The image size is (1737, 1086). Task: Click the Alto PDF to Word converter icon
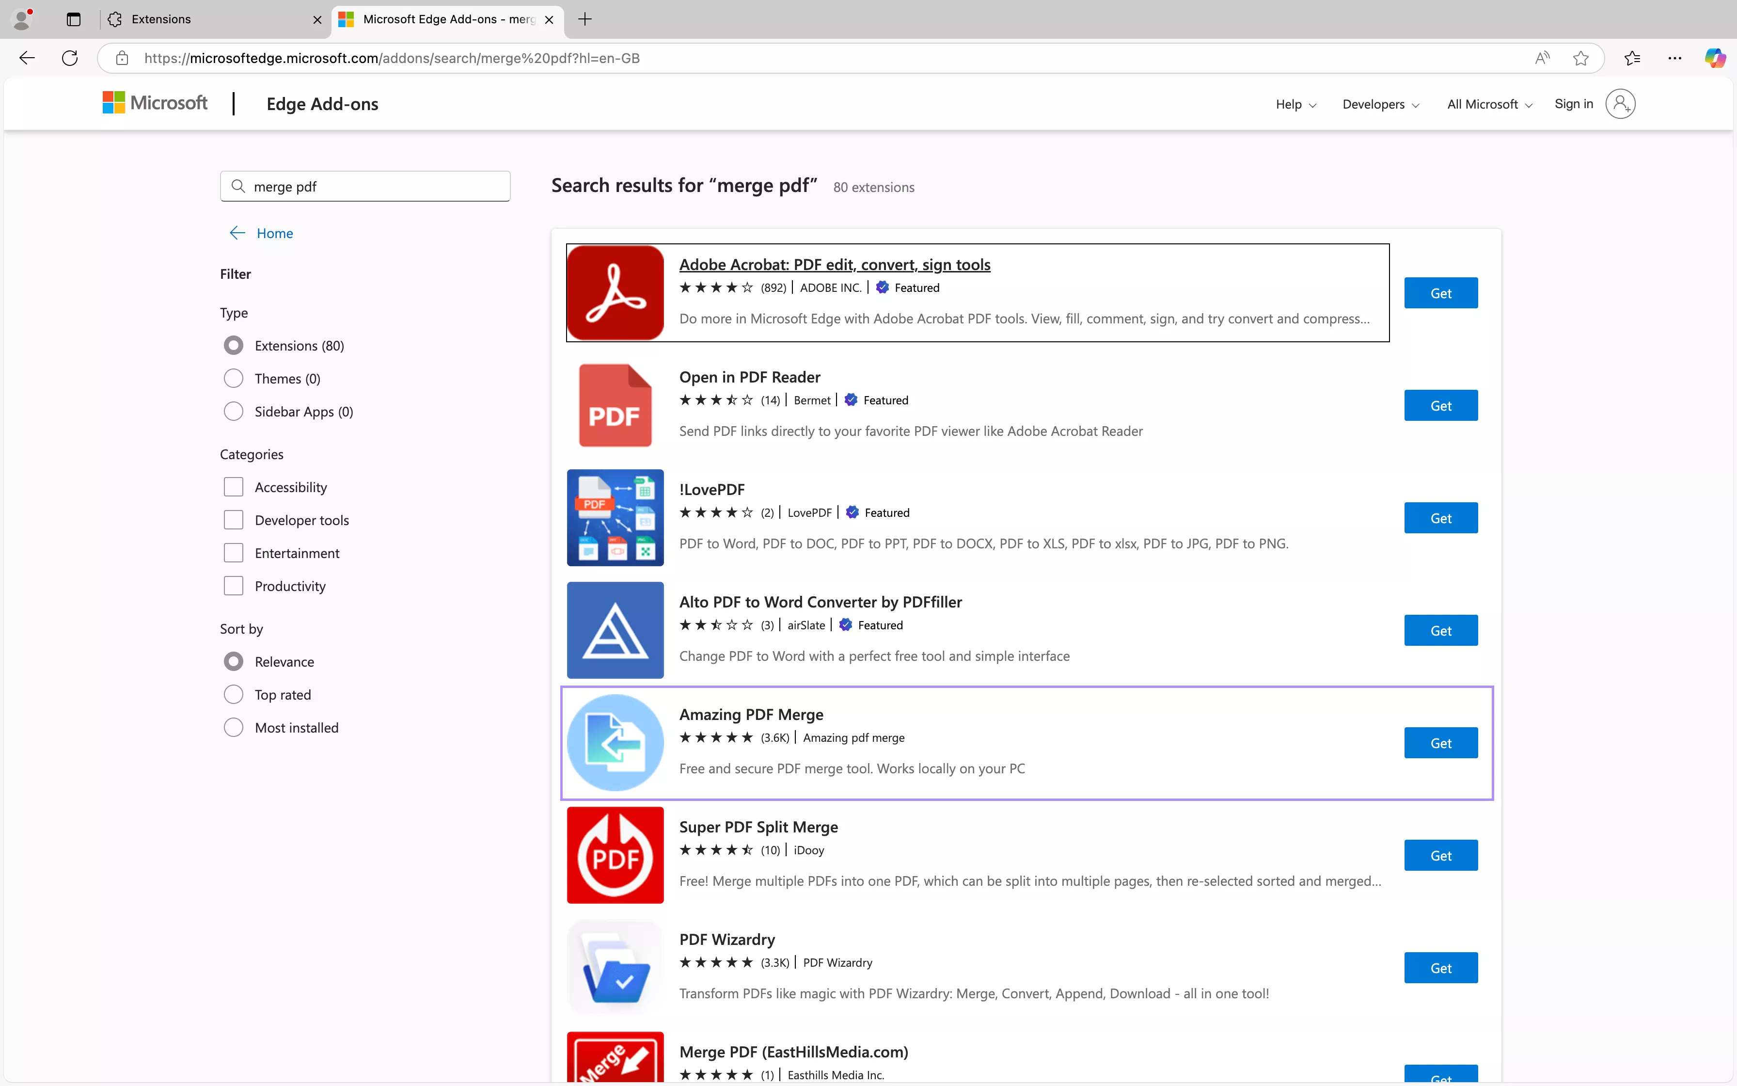[615, 630]
